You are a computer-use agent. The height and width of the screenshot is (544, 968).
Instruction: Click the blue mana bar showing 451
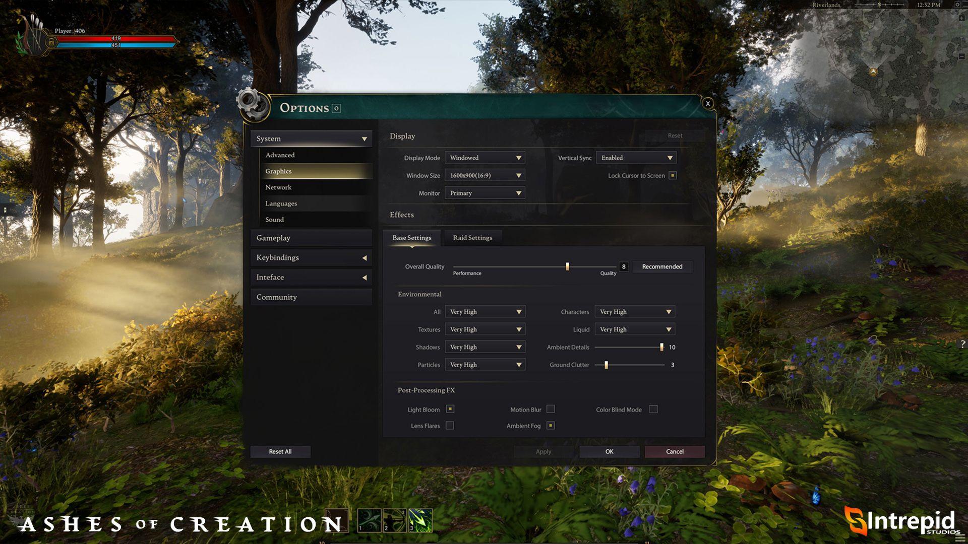click(x=116, y=45)
